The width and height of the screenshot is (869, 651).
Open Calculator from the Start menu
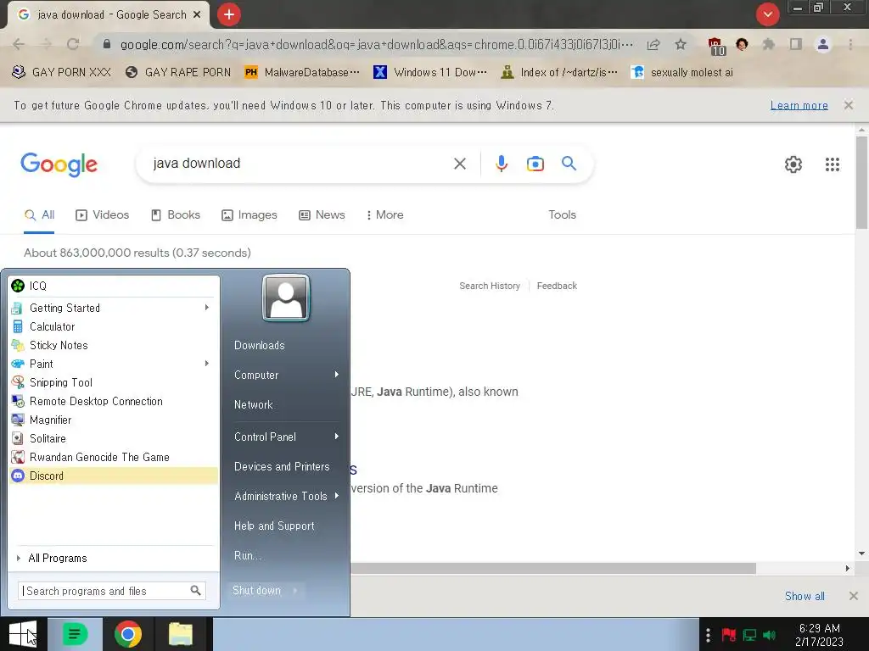pos(114,326)
